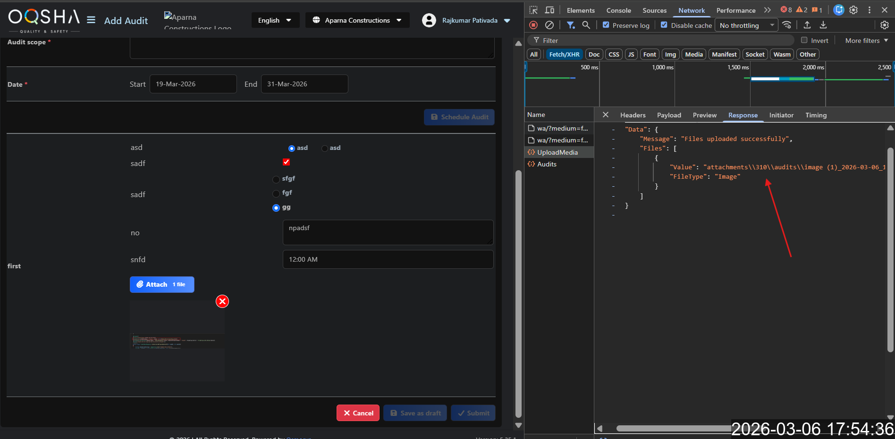895x439 pixels.
Task: Uncheck the Preserve log checkbox
Action: click(x=606, y=25)
